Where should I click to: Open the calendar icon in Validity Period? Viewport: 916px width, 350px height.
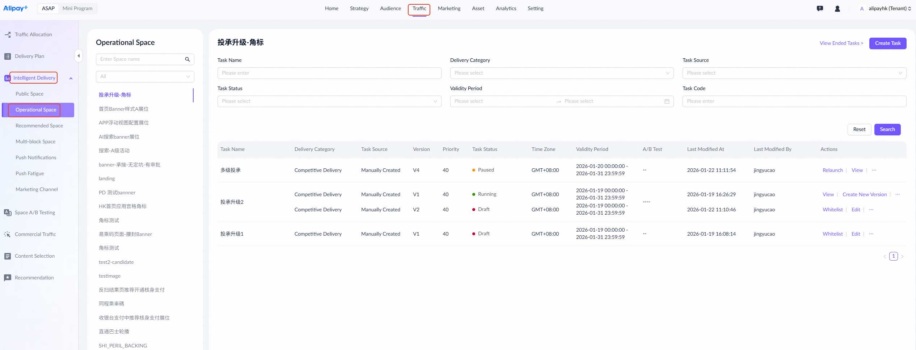pos(667,101)
